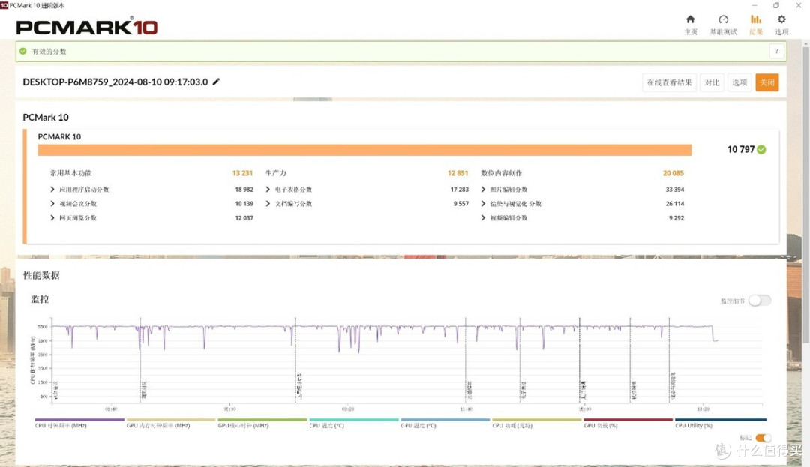Toggle the 标记 markers switch off

(x=763, y=438)
